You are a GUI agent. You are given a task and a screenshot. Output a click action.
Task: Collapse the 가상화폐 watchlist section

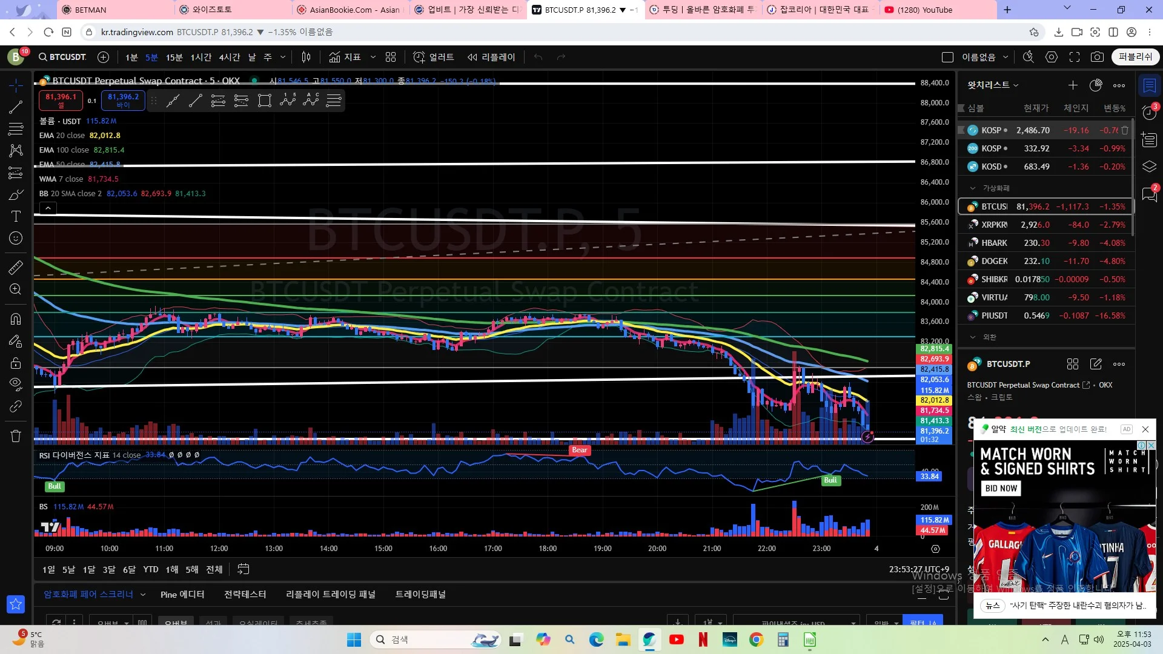973,188
